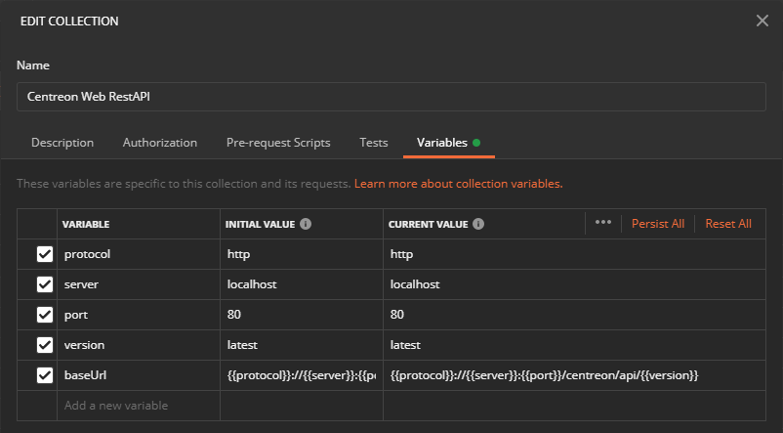This screenshot has width=783, height=433.
Task: Select the Tests tab
Action: click(373, 143)
